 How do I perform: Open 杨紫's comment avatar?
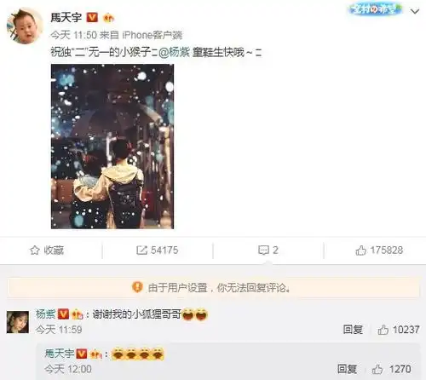[18, 322]
